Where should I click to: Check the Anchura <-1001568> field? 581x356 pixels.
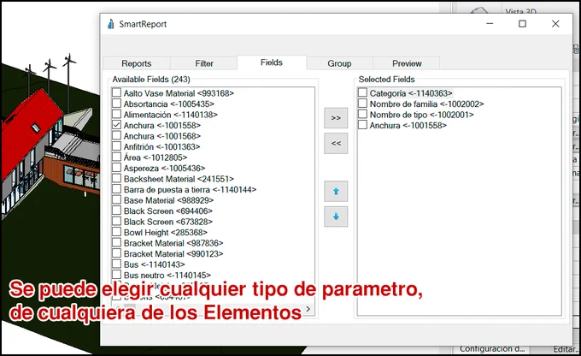pos(116,135)
